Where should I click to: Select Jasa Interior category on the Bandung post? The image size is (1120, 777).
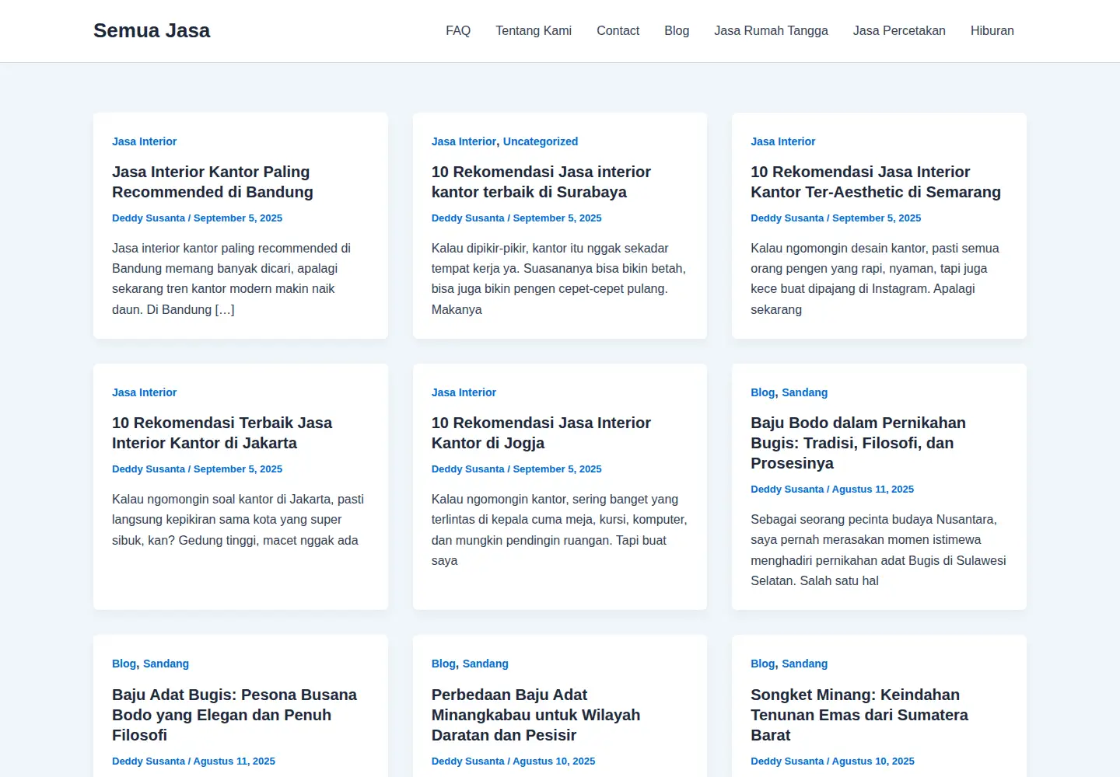coord(144,141)
